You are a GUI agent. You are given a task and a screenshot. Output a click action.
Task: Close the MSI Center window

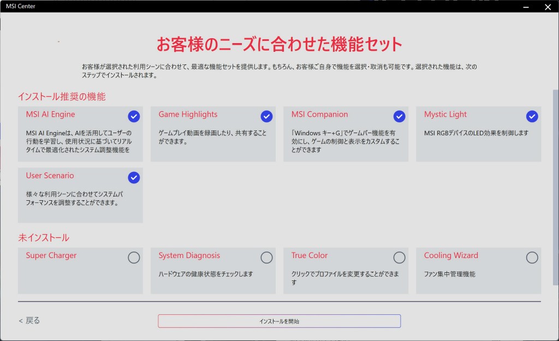pyautogui.click(x=548, y=7)
